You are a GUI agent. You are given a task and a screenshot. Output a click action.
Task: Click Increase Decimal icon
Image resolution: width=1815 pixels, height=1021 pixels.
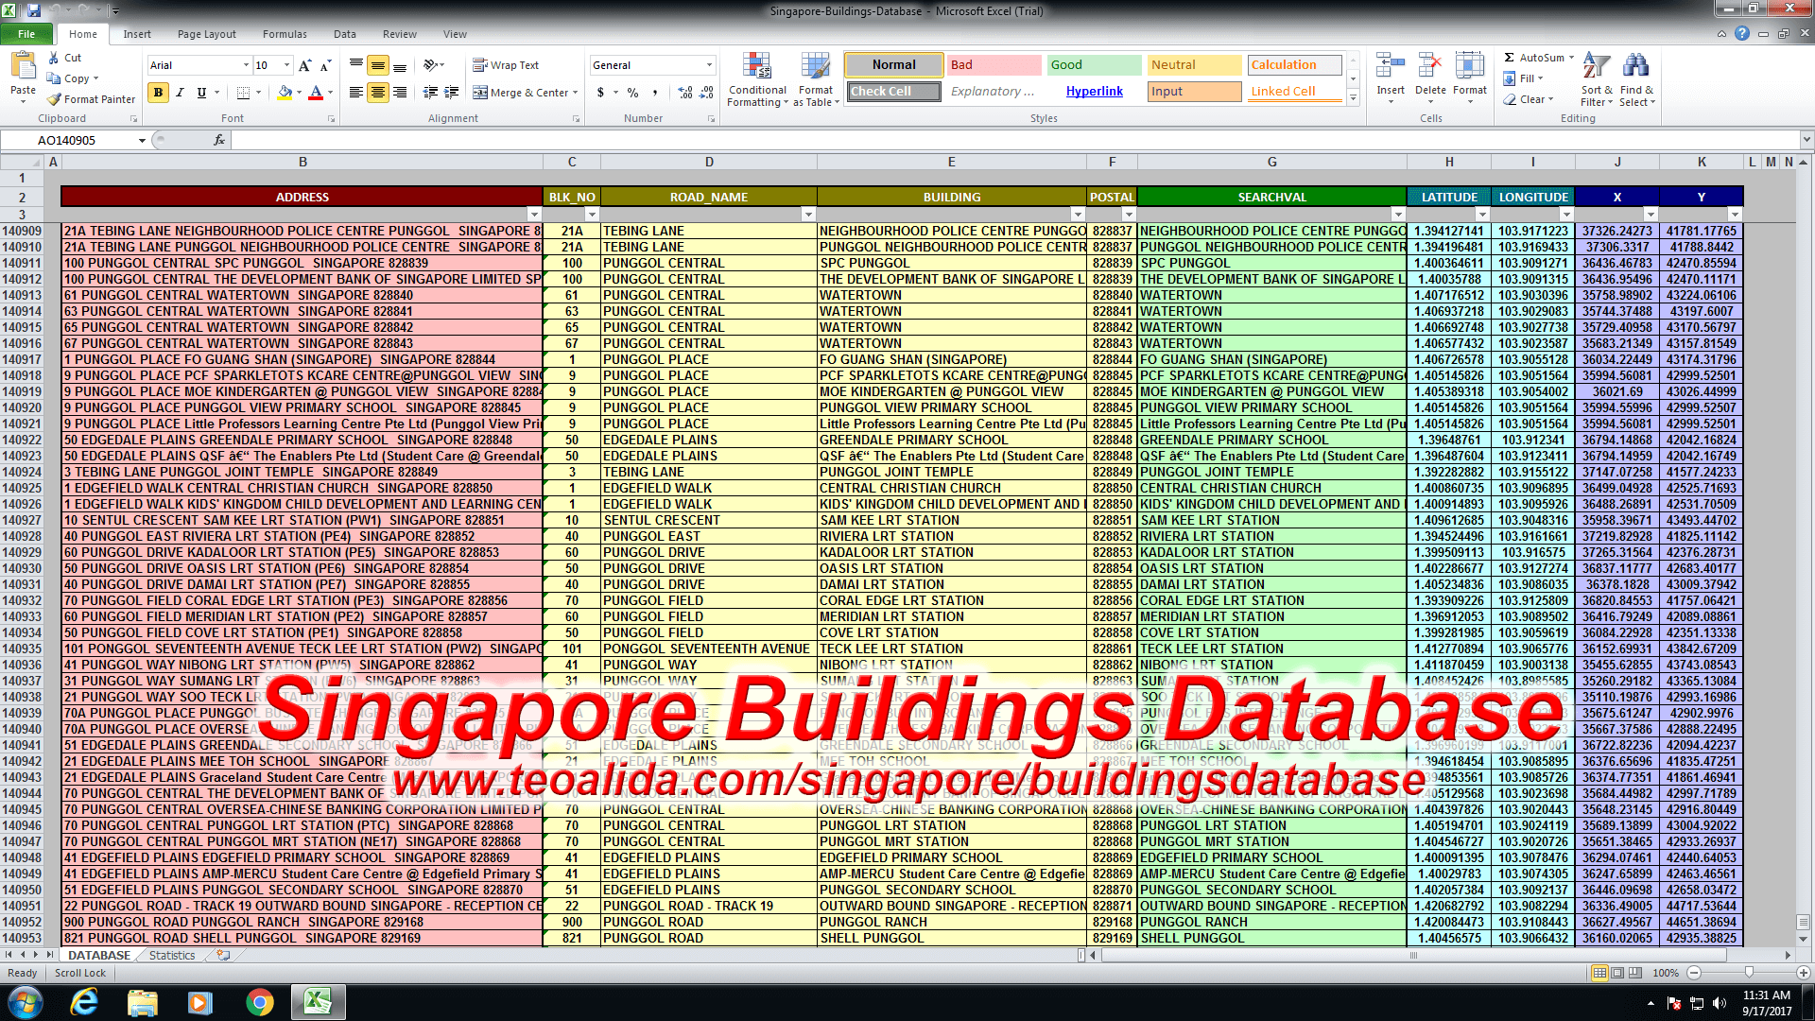click(x=685, y=93)
